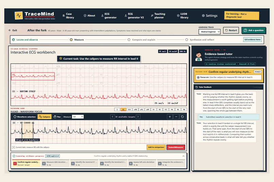The width and height of the screenshot is (274, 182).
Task: Select lead V3
Action: (166, 109)
